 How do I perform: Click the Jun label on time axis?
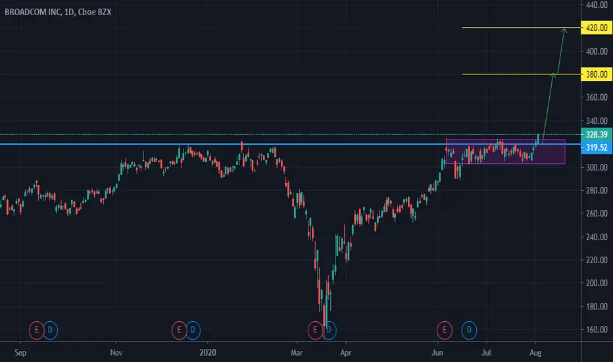click(x=437, y=353)
